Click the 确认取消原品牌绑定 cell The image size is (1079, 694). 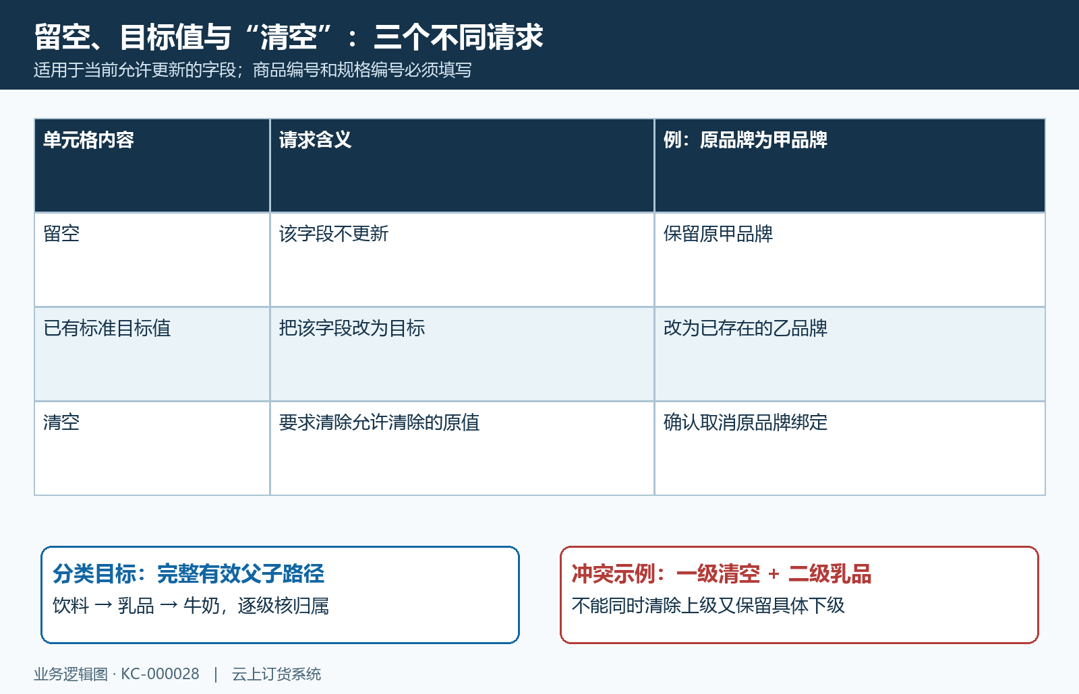click(x=850, y=449)
